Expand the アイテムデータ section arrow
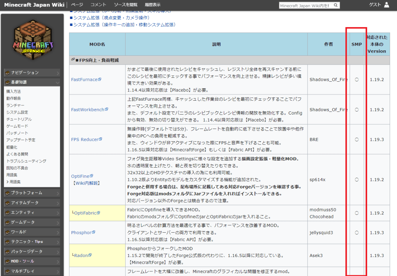This screenshot has height=276, width=397. click(x=58, y=203)
